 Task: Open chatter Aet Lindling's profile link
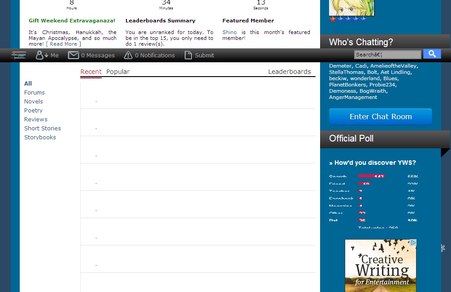[x=395, y=72]
